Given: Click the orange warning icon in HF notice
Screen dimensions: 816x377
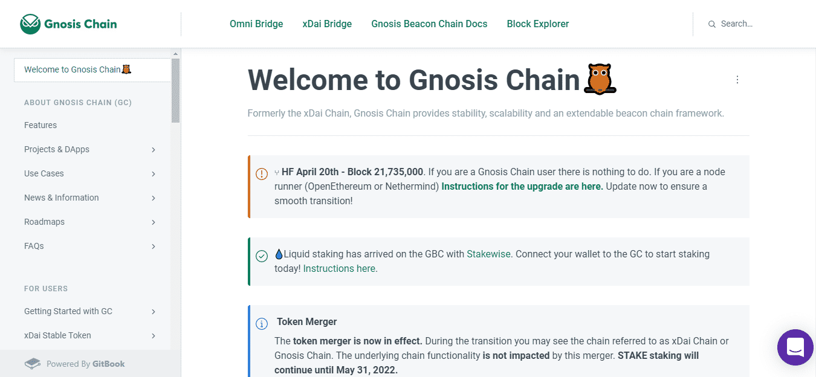Looking at the screenshot, I should tap(262, 174).
